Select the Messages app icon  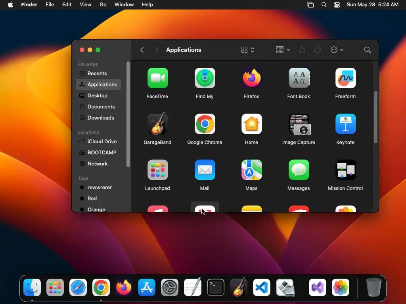tap(299, 170)
